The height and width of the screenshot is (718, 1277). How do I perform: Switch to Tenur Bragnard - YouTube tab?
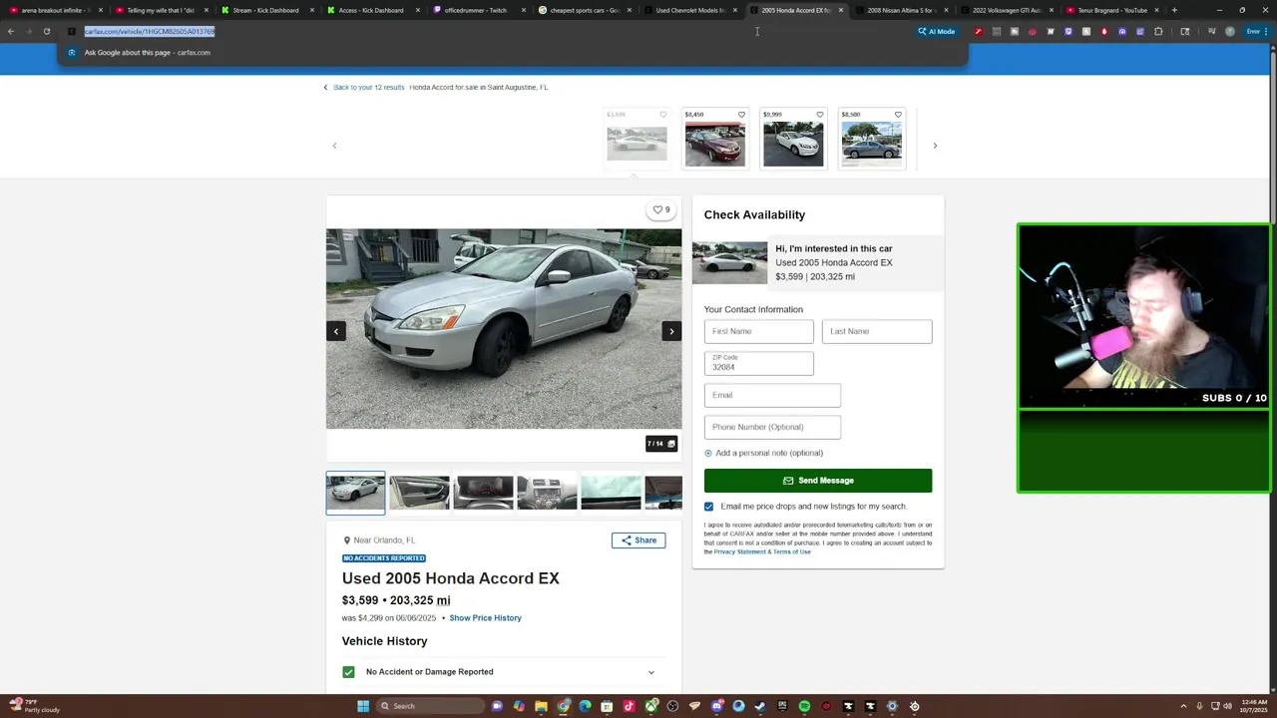(x=1112, y=10)
